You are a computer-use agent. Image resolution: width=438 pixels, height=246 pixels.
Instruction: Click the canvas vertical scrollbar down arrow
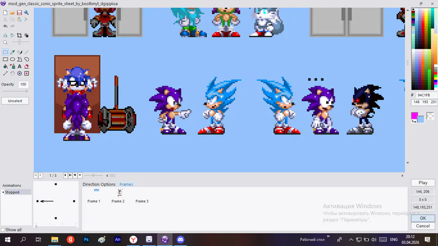click(x=407, y=162)
